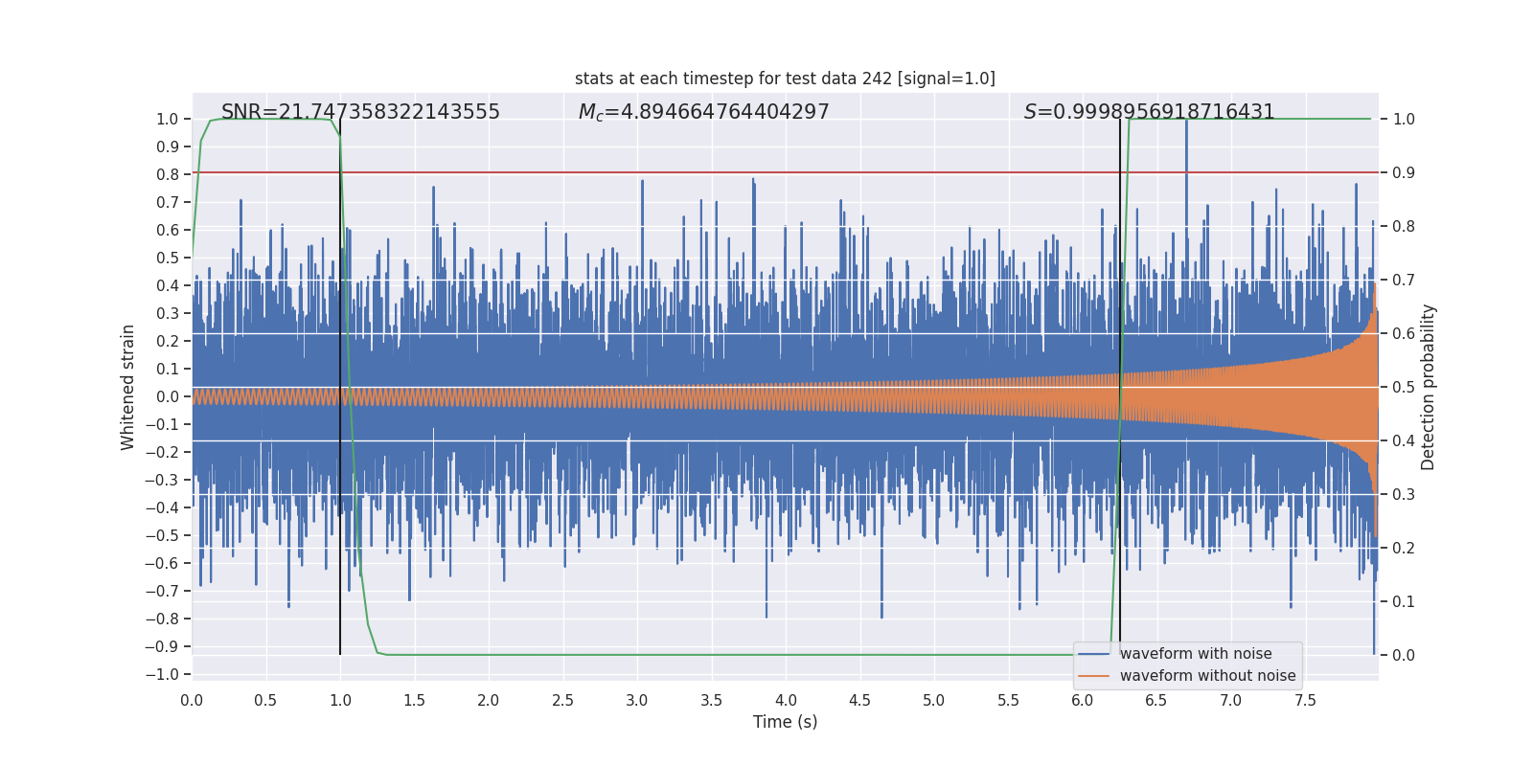Viewport: 1533px width, 766px height.
Task: Click the left axis tick label 0.0
Action: pos(168,396)
